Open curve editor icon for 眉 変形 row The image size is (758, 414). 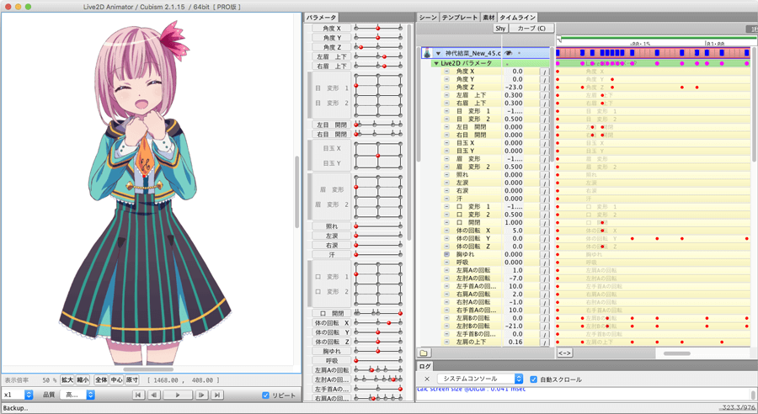(x=545, y=159)
